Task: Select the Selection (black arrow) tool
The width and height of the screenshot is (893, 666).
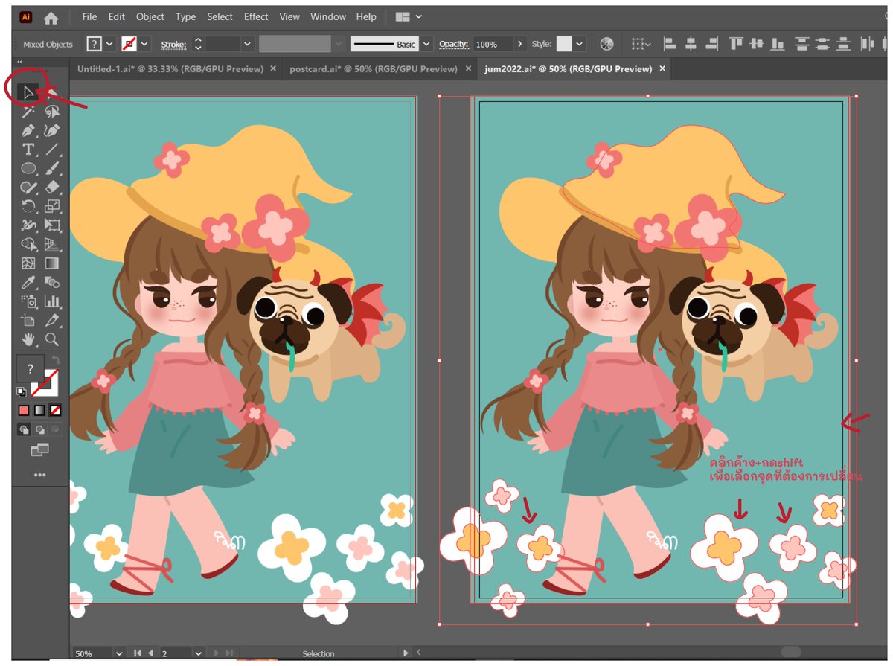Action: [28, 92]
